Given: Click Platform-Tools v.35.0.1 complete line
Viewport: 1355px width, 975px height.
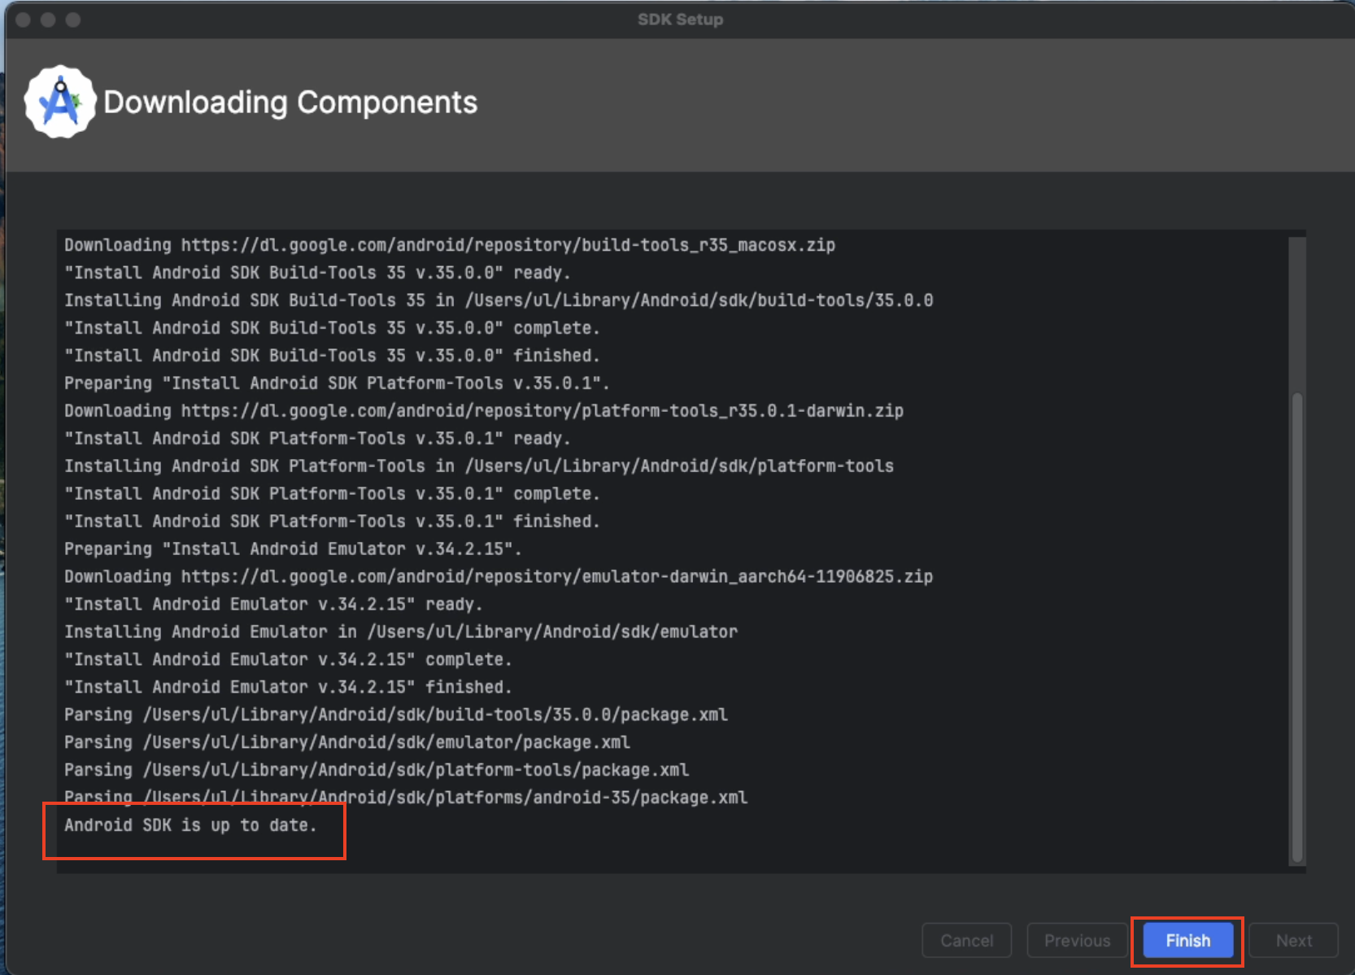Looking at the screenshot, I should click(332, 494).
